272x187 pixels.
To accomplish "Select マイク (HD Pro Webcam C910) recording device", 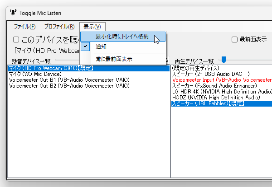I will [x=89, y=68].
